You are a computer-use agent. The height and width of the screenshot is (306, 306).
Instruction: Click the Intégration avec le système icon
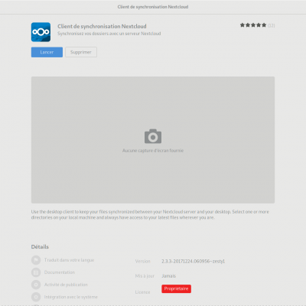coord(36,297)
